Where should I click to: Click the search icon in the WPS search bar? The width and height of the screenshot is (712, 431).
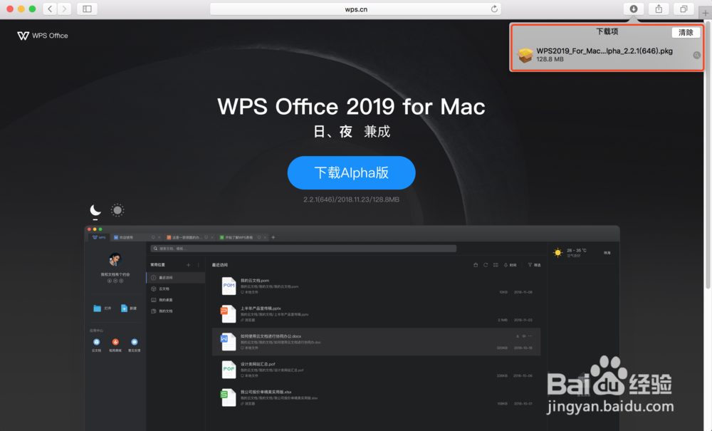click(x=155, y=248)
